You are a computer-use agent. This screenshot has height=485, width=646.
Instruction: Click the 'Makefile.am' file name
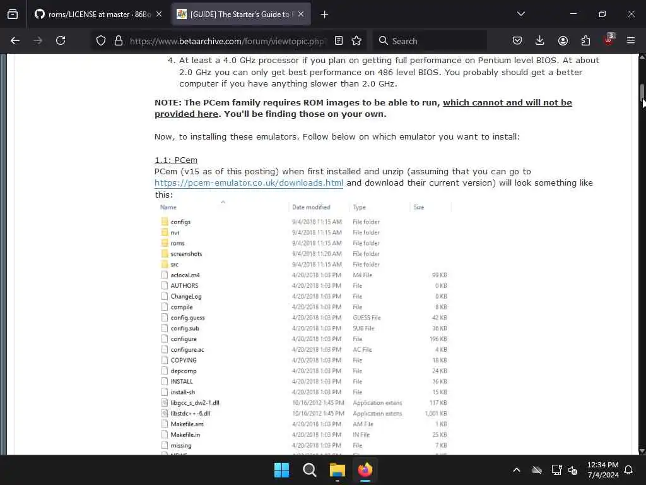tap(187, 424)
